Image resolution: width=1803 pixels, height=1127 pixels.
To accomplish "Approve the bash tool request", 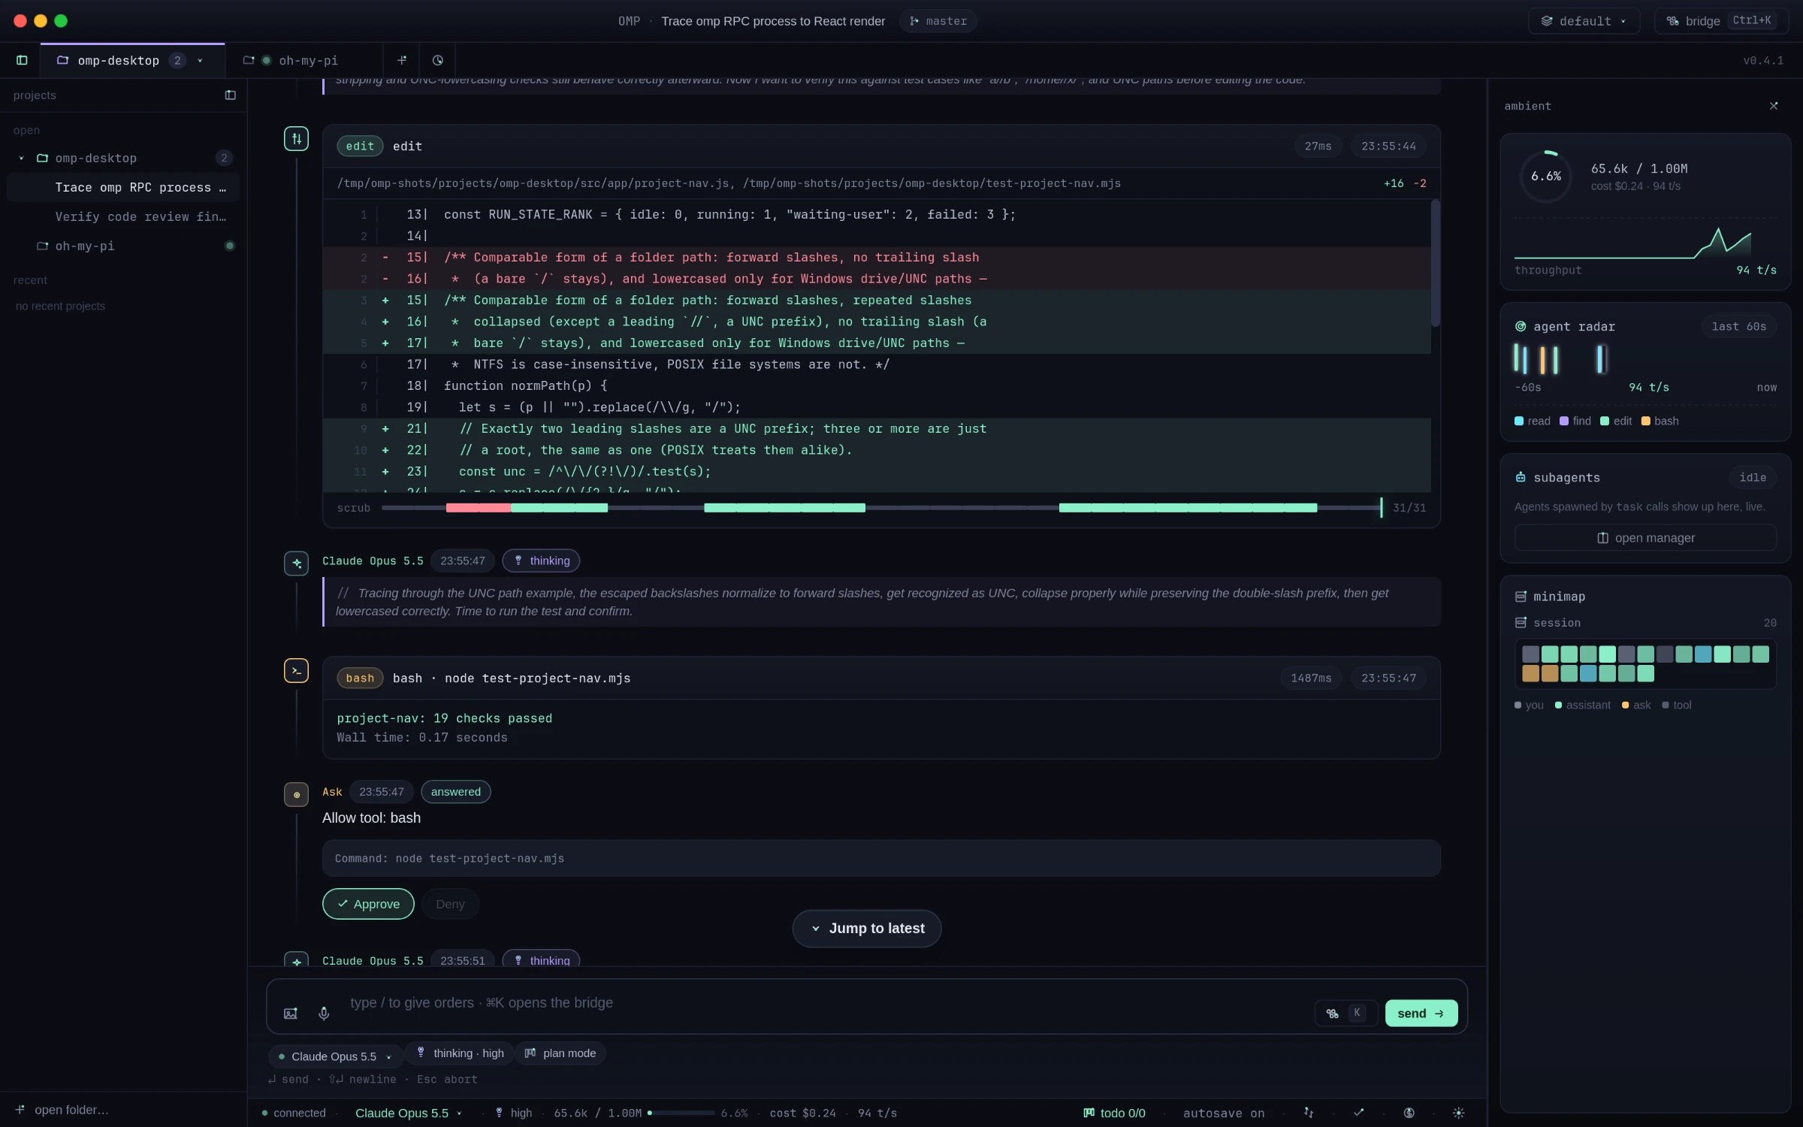I will 368,904.
